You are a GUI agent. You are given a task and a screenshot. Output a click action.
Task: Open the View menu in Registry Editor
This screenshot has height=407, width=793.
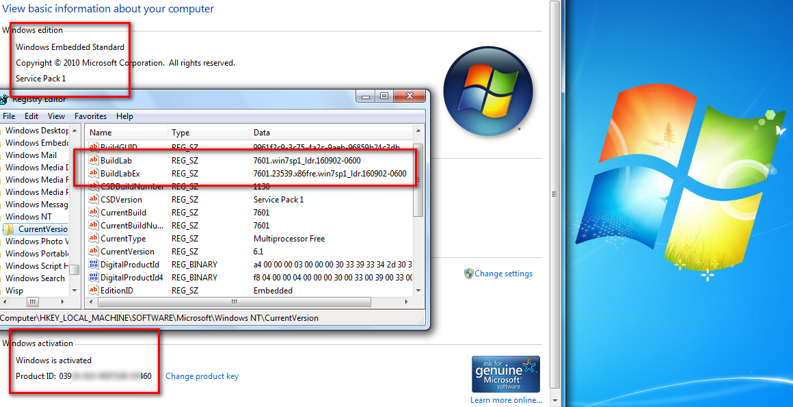pos(56,116)
